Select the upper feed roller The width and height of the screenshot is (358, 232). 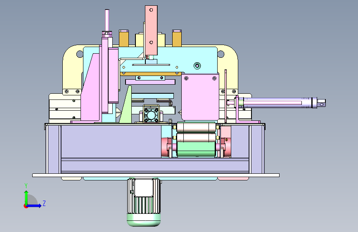point(196,128)
